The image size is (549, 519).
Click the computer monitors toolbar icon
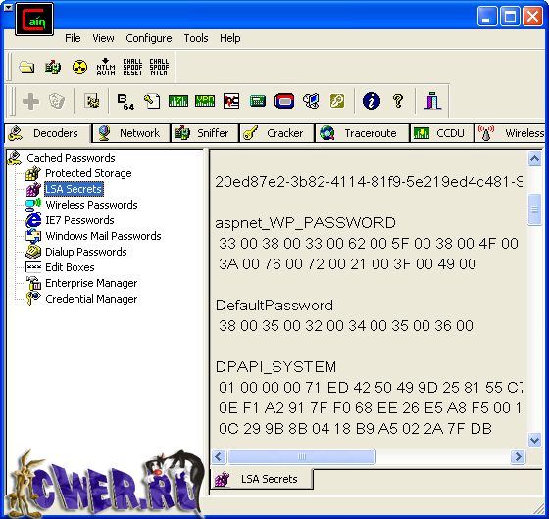click(x=311, y=102)
